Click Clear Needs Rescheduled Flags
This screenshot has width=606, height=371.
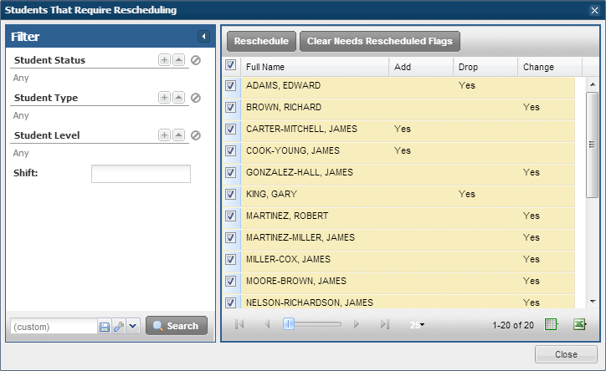pos(379,41)
